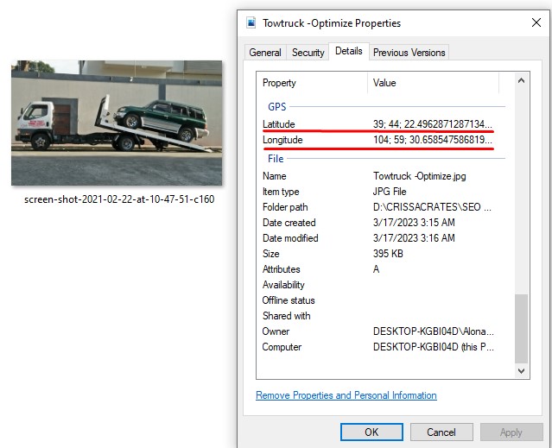Click the 395 KB size value

point(388,254)
